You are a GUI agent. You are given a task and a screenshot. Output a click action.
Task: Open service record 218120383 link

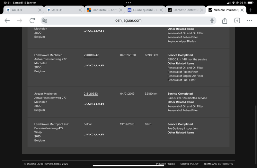(x=91, y=94)
